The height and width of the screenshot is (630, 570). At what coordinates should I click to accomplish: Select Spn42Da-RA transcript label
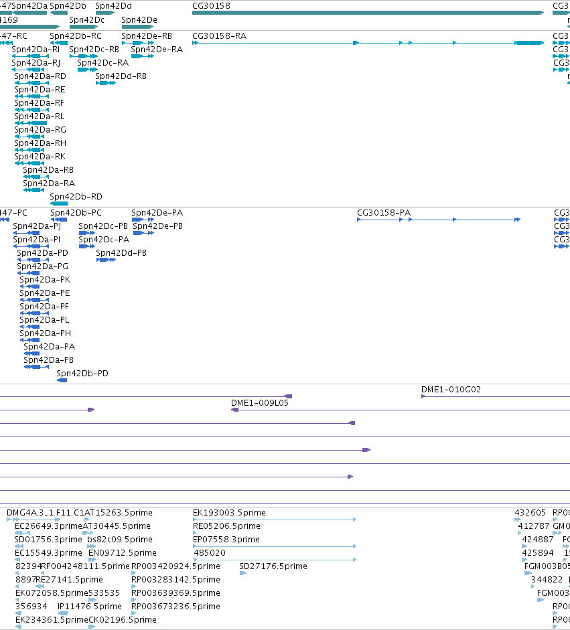pos(49,183)
